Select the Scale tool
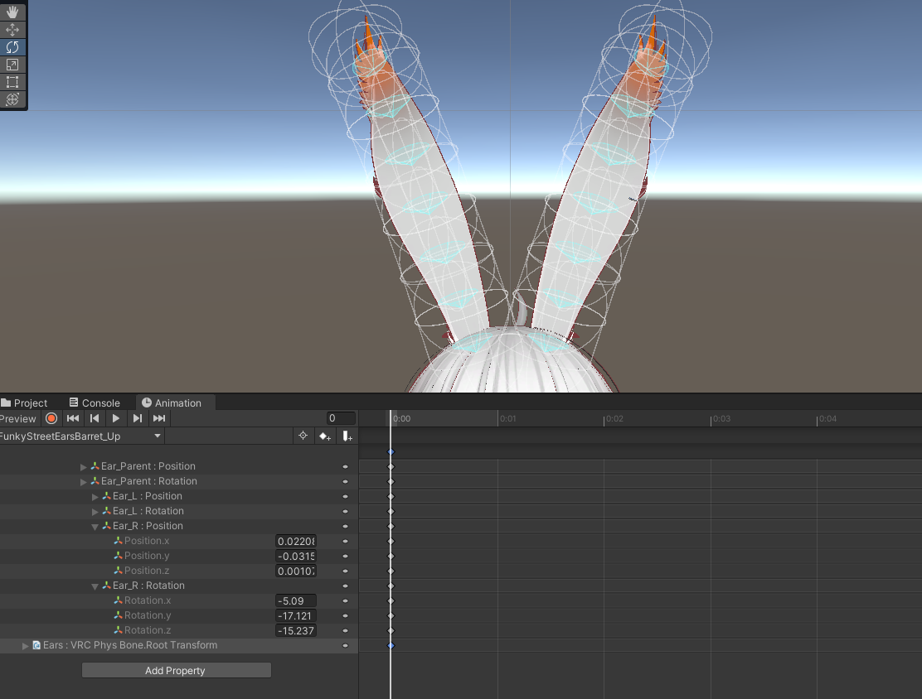922x699 pixels. 12,65
